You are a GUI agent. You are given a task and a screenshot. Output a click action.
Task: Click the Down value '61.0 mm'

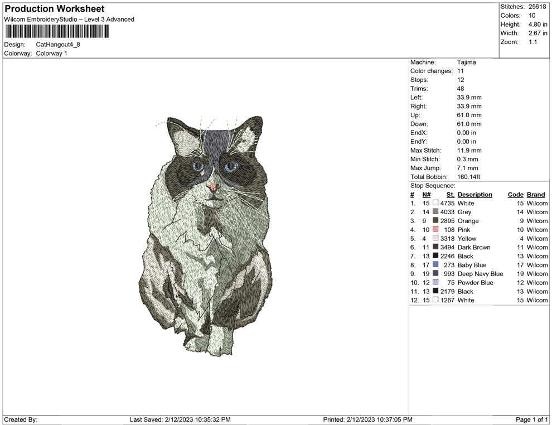click(469, 124)
